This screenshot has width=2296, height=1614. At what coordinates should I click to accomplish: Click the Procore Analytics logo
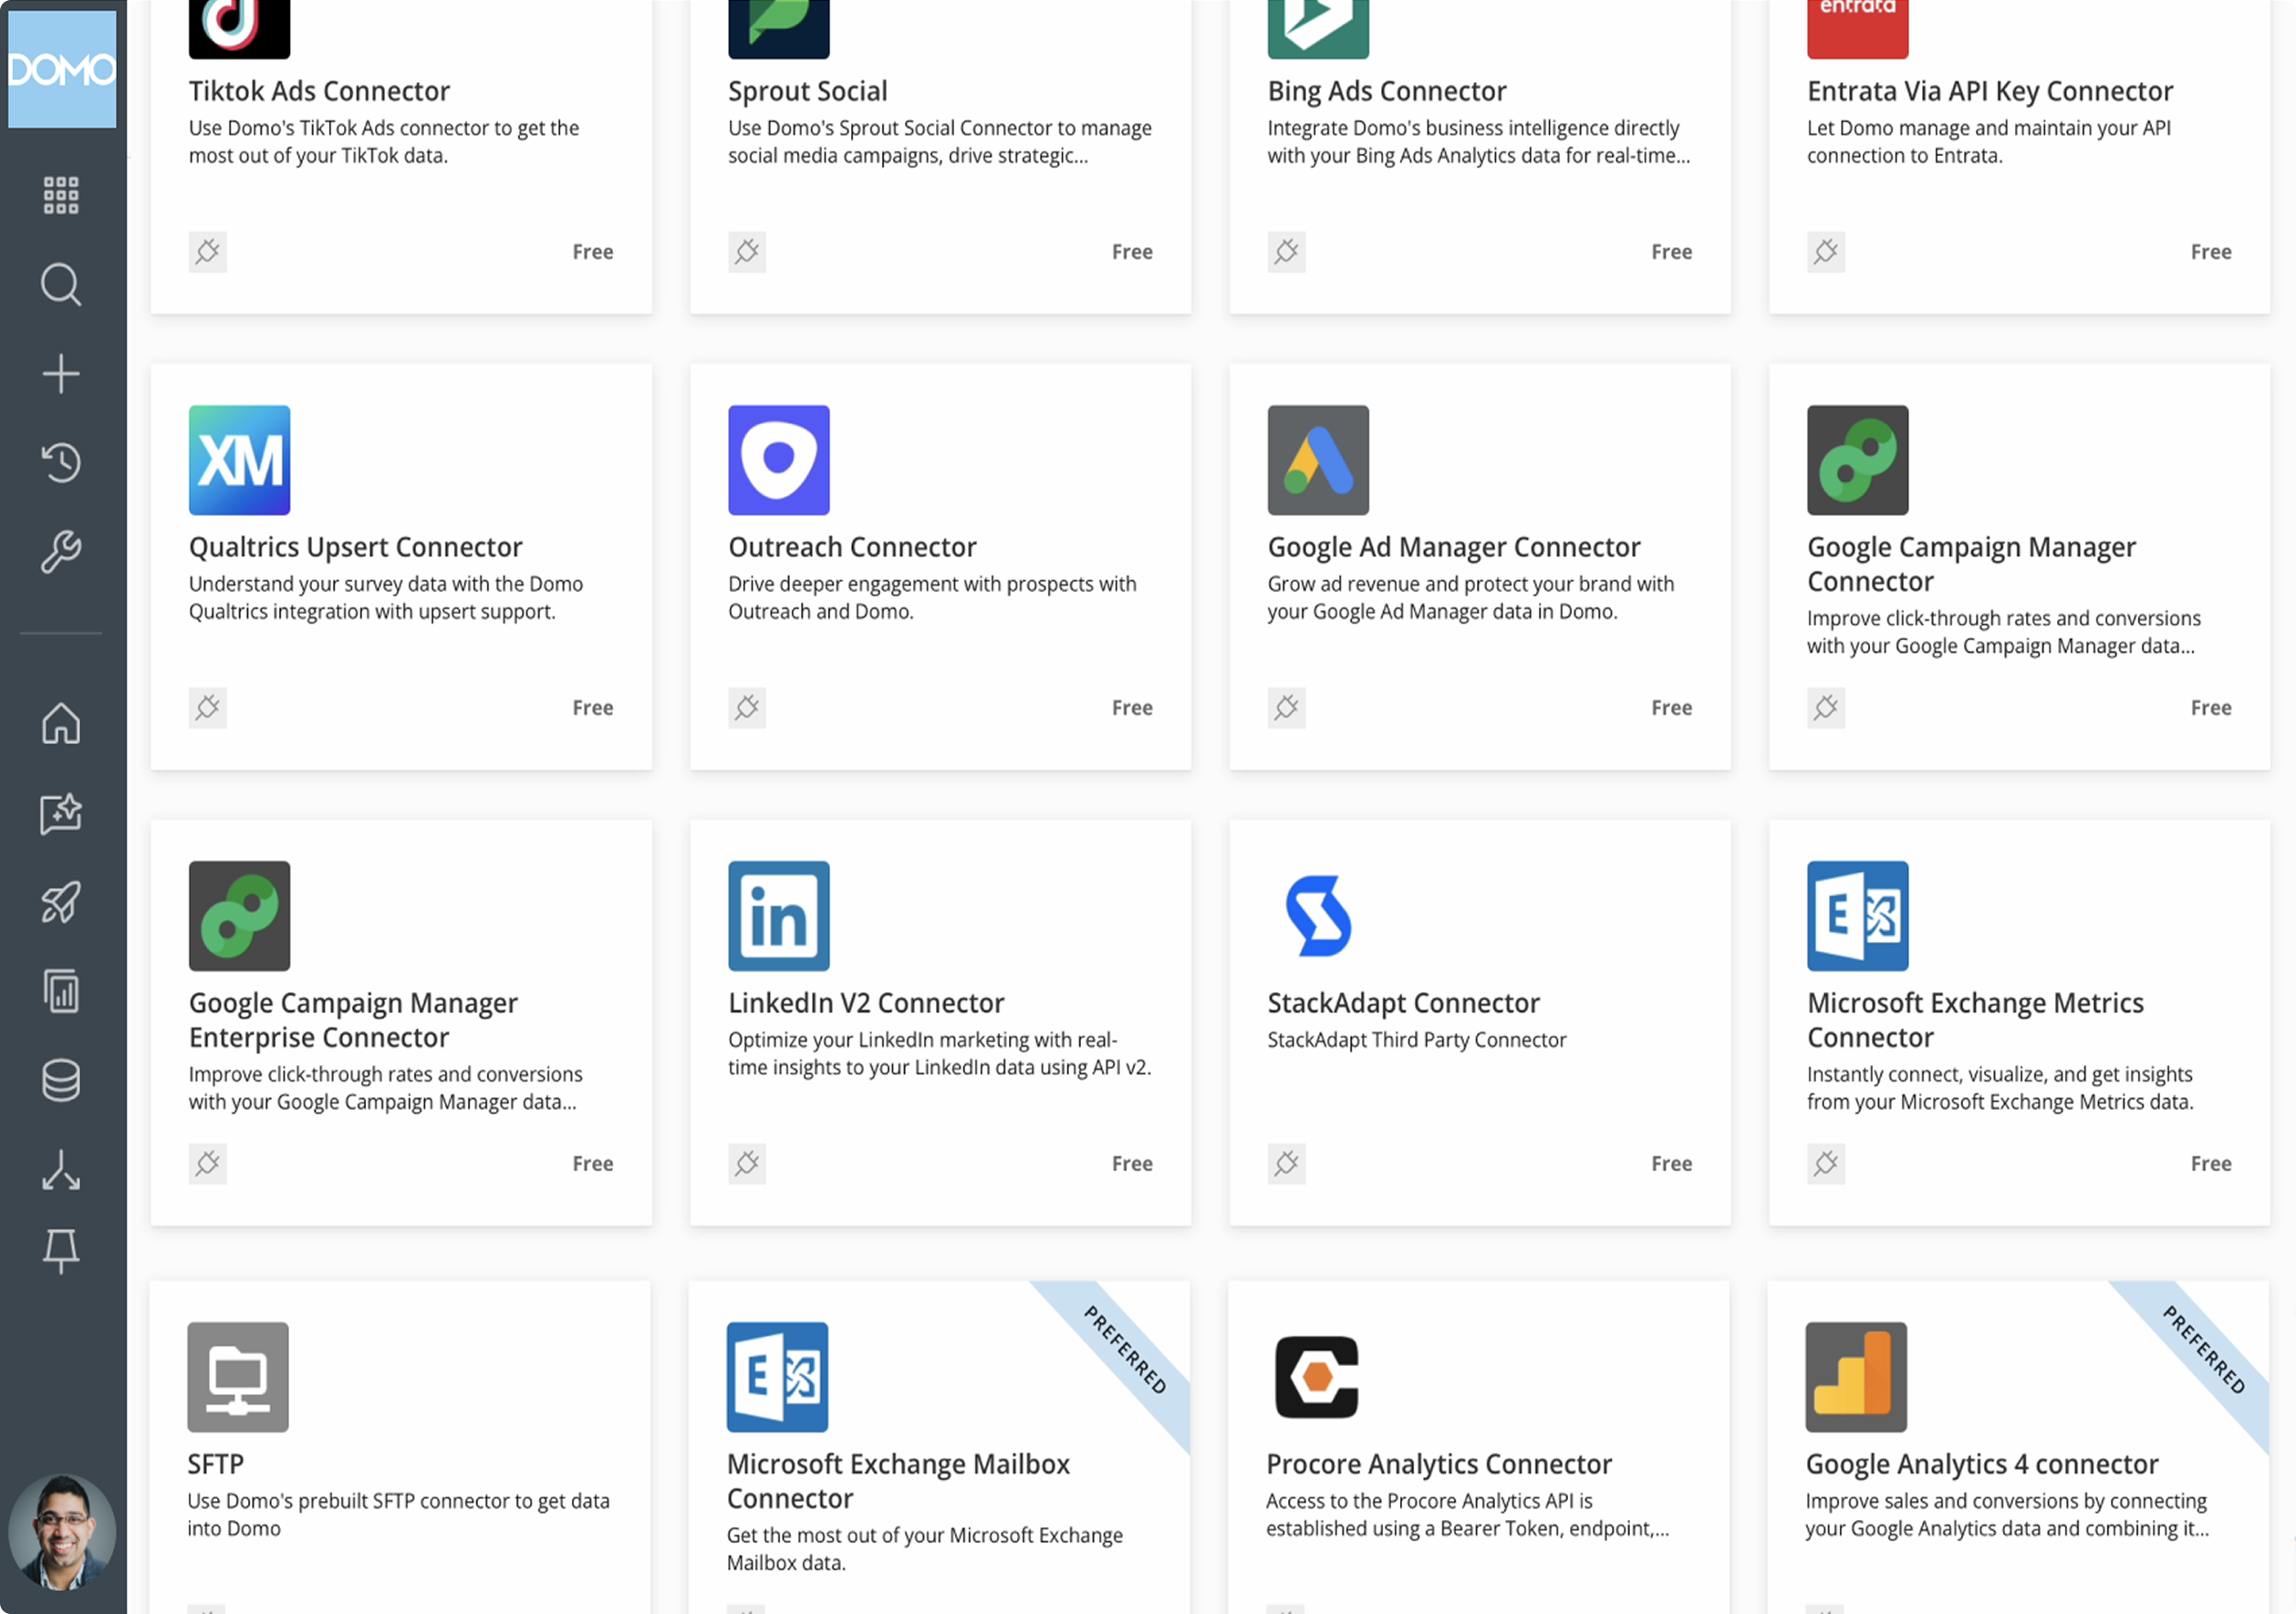pyautogui.click(x=1317, y=1377)
